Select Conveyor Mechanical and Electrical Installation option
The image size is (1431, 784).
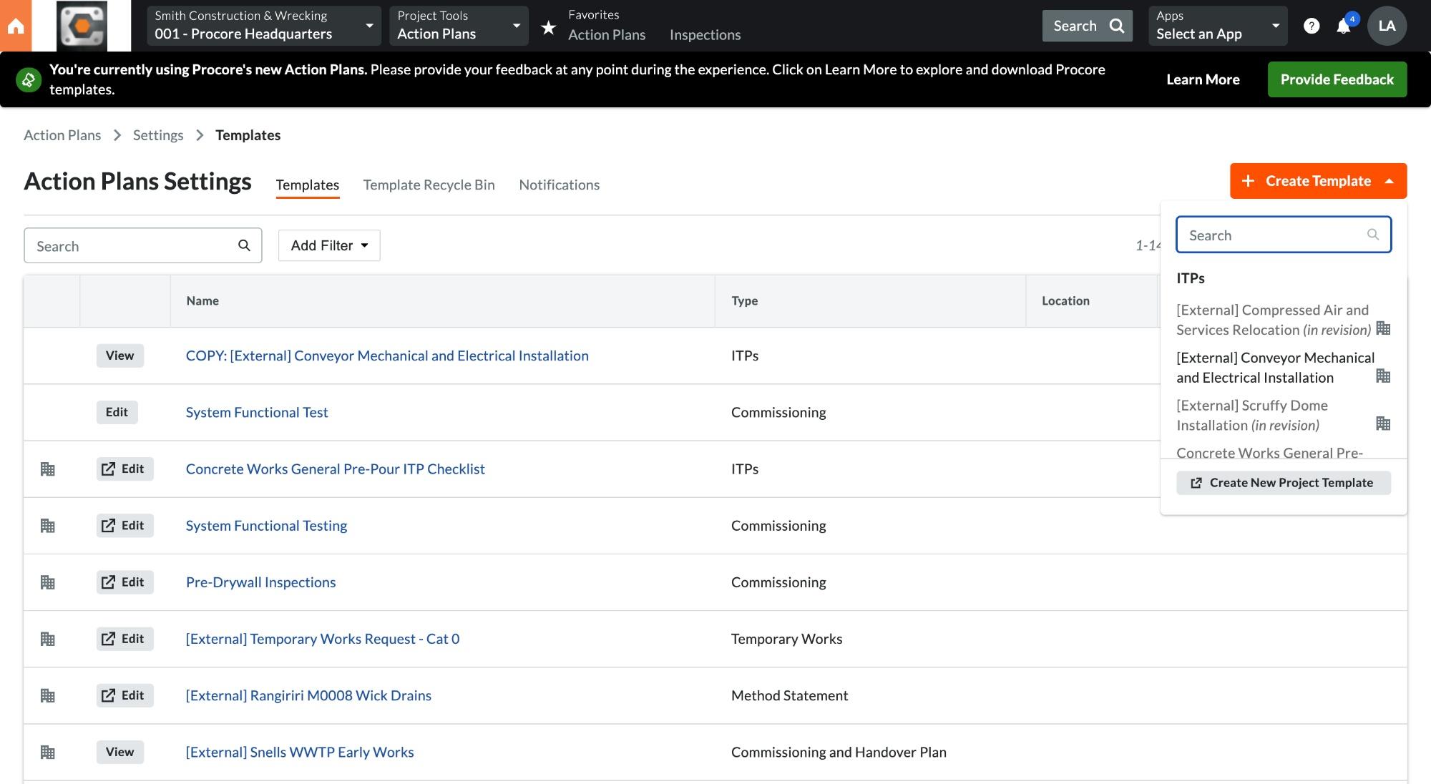click(x=1274, y=368)
